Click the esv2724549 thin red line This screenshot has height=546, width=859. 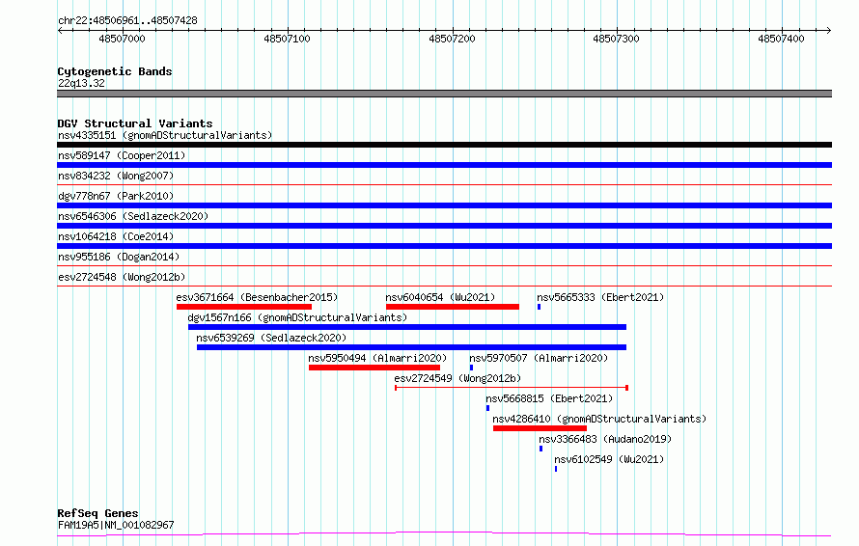click(x=512, y=388)
